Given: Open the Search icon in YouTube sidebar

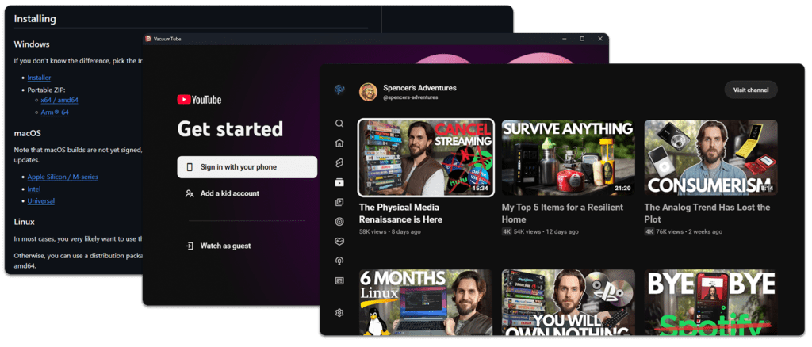Looking at the screenshot, I should point(339,124).
